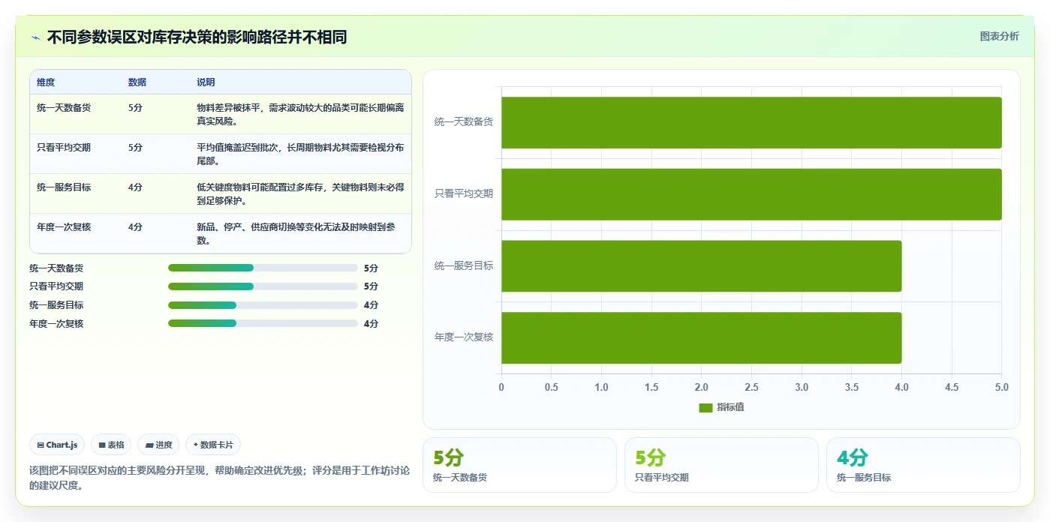The width and height of the screenshot is (1050, 522).
Task: Select table cell 统一天数备货
Action: pyautogui.click(x=64, y=108)
